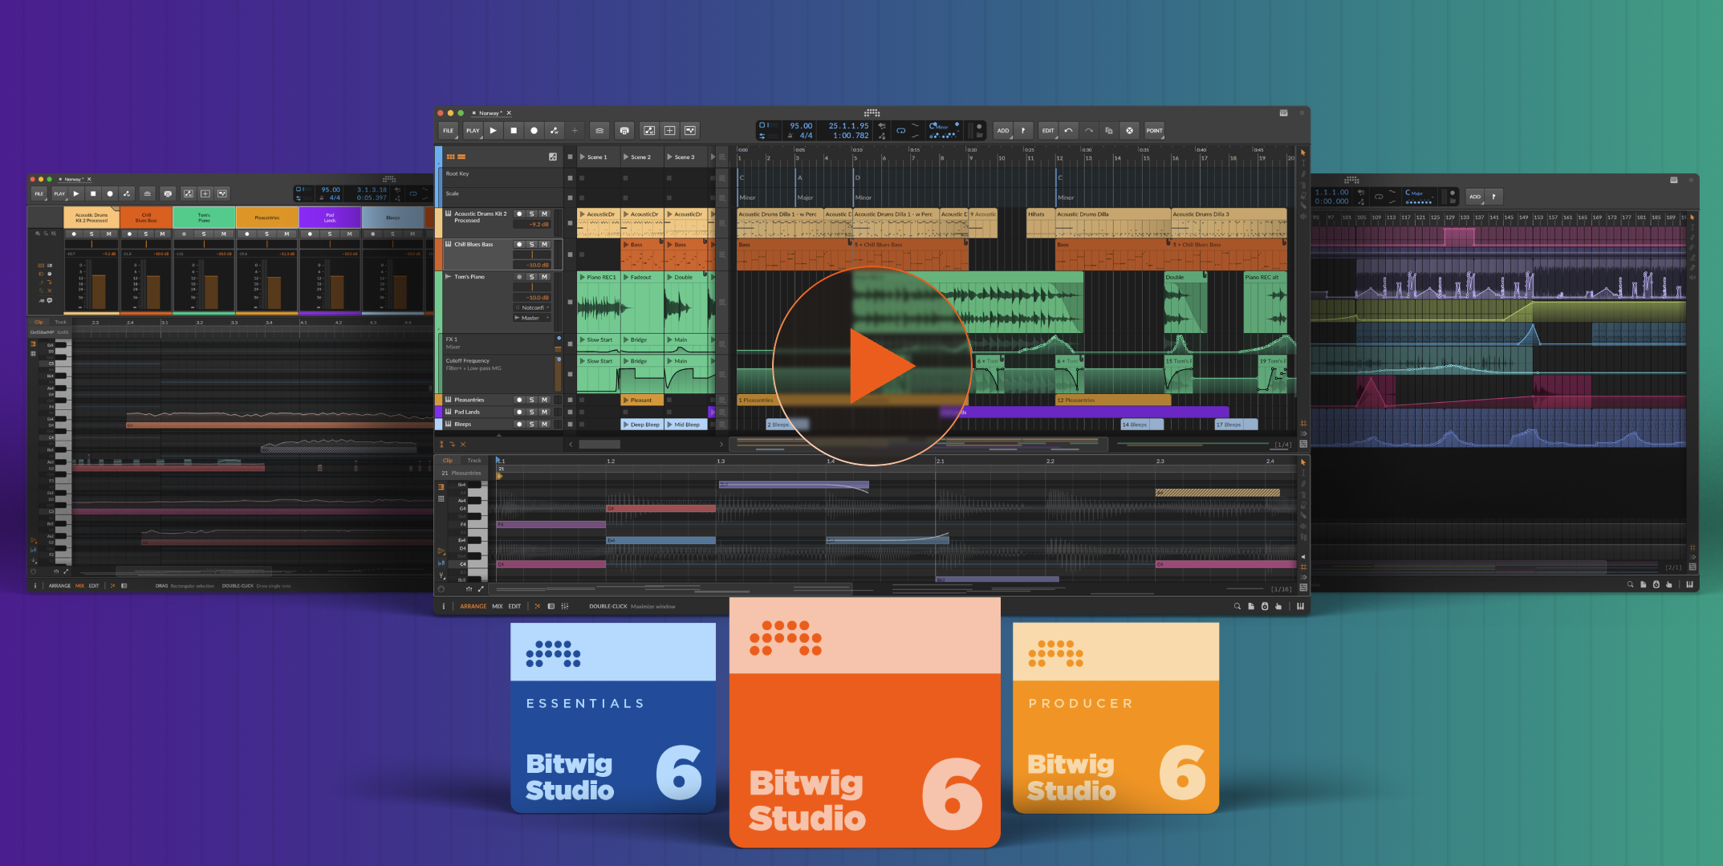Open the PLAY menu

tap(473, 130)
